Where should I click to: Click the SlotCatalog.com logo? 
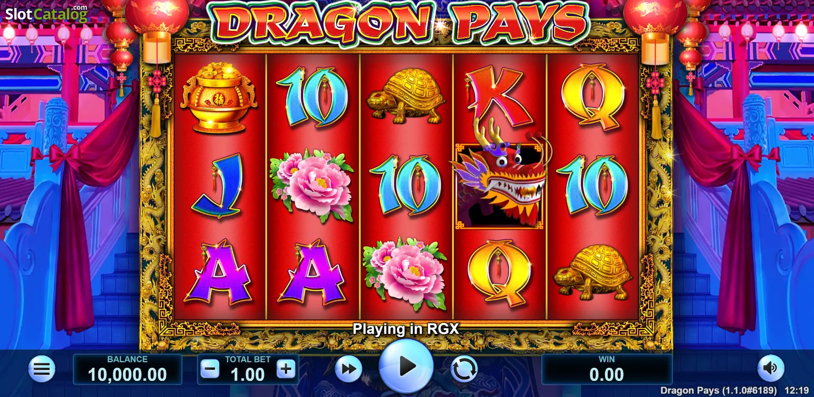46,14
